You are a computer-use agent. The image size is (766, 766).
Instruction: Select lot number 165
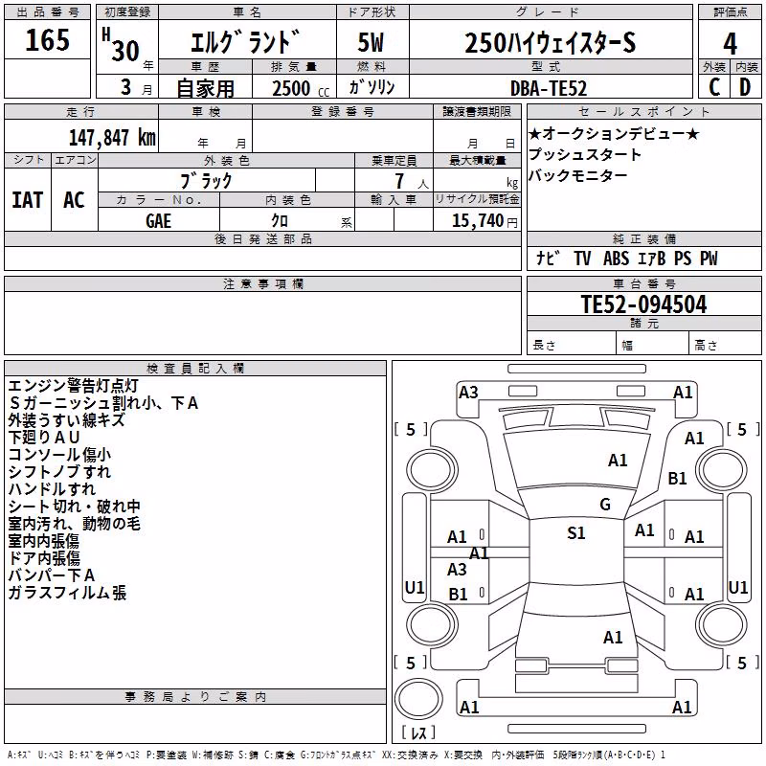click(x=47, y=40)
